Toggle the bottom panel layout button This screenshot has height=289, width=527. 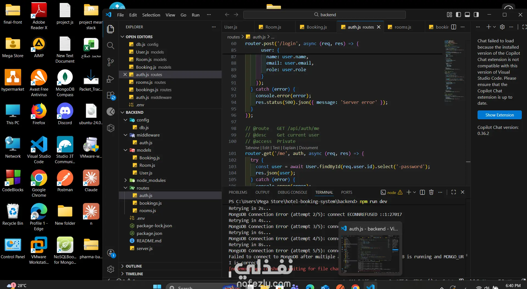point(467,15)
